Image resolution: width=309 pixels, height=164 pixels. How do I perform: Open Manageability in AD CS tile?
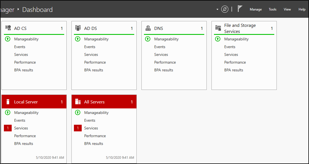(26, 39)
